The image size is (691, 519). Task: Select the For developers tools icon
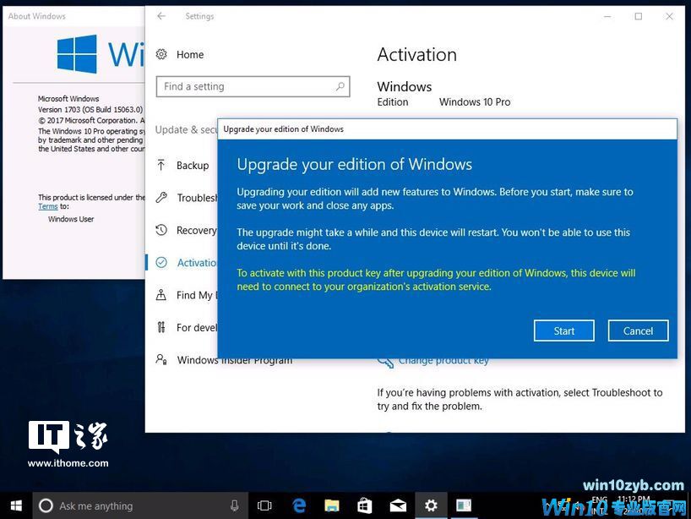pos(161,327)
